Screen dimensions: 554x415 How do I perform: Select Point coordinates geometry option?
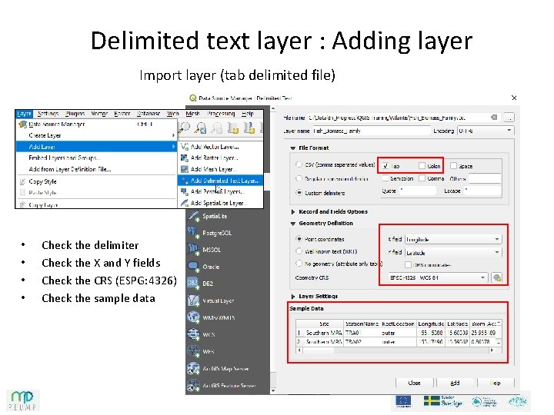coord(299,239)
